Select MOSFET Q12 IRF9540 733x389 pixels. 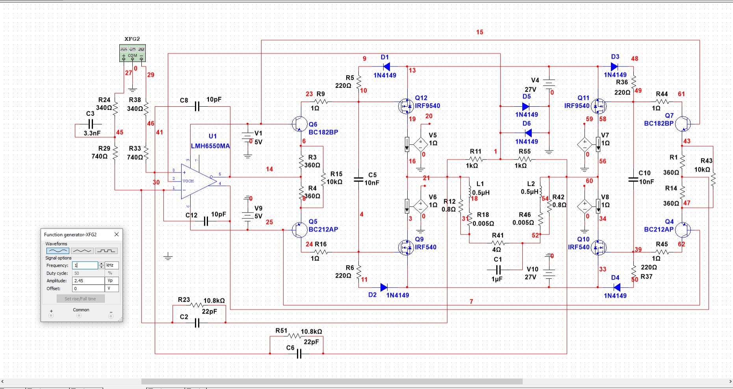point(406,106)
